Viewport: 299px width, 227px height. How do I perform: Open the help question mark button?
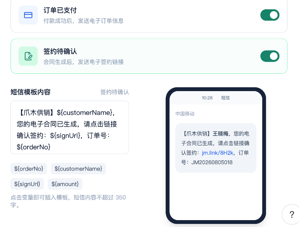[x=291, y=214]
